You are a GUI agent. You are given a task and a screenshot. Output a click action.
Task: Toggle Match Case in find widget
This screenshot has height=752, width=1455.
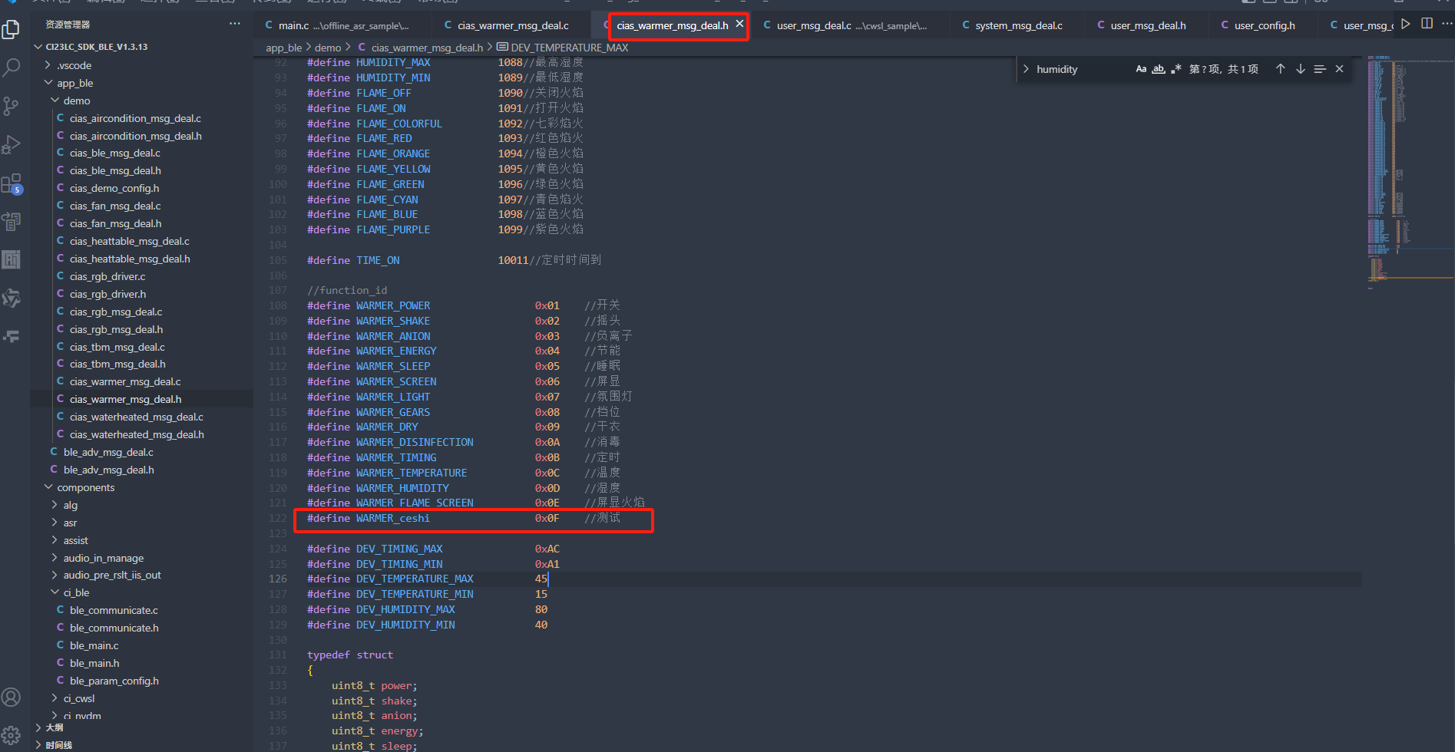[x=1141, y=69]
